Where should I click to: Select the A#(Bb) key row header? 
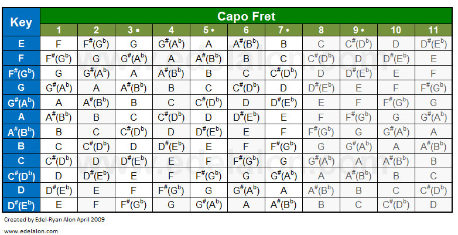coord(21,131)
